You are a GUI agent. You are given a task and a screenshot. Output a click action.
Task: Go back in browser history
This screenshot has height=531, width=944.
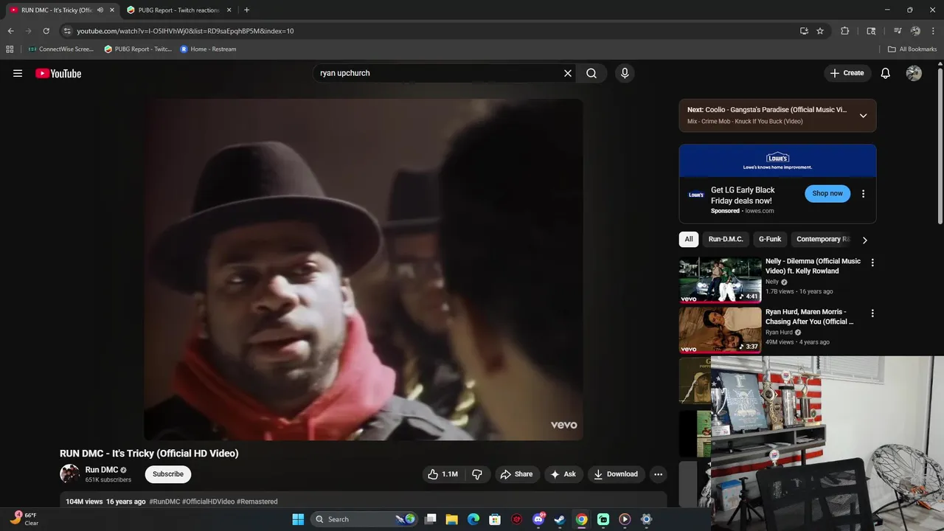(10, 31)
